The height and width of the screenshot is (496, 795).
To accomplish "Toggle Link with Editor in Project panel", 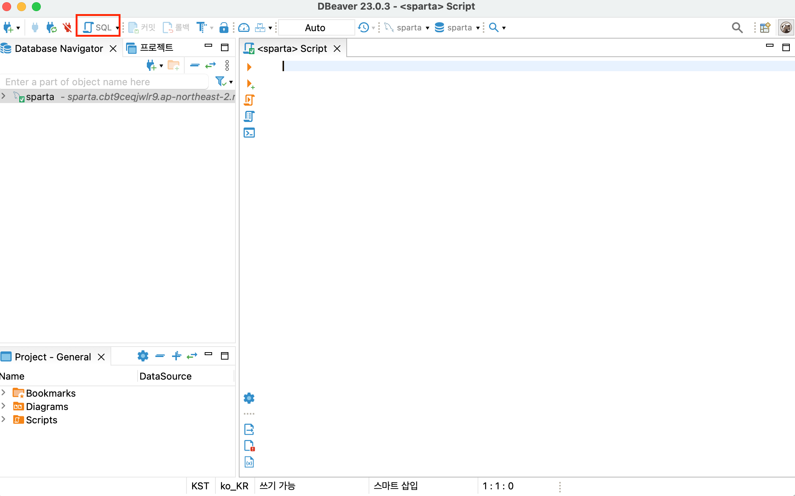I will (x=192, y=356).
